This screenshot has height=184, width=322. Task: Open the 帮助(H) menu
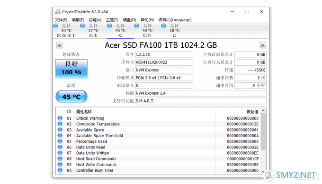pos(147,20)
